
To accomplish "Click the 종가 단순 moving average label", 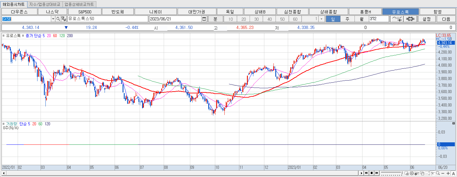I will click(34, 36).
